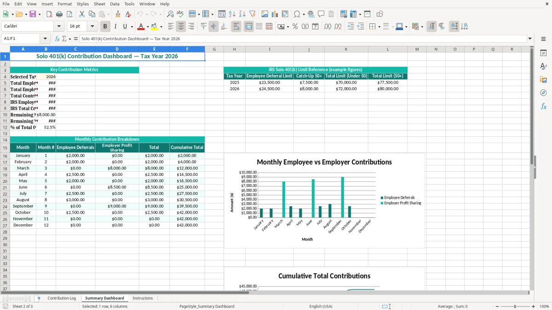Open the Styles menu
Image resolution: width=552 pixels, height=310 pixels.
[83, 4]
